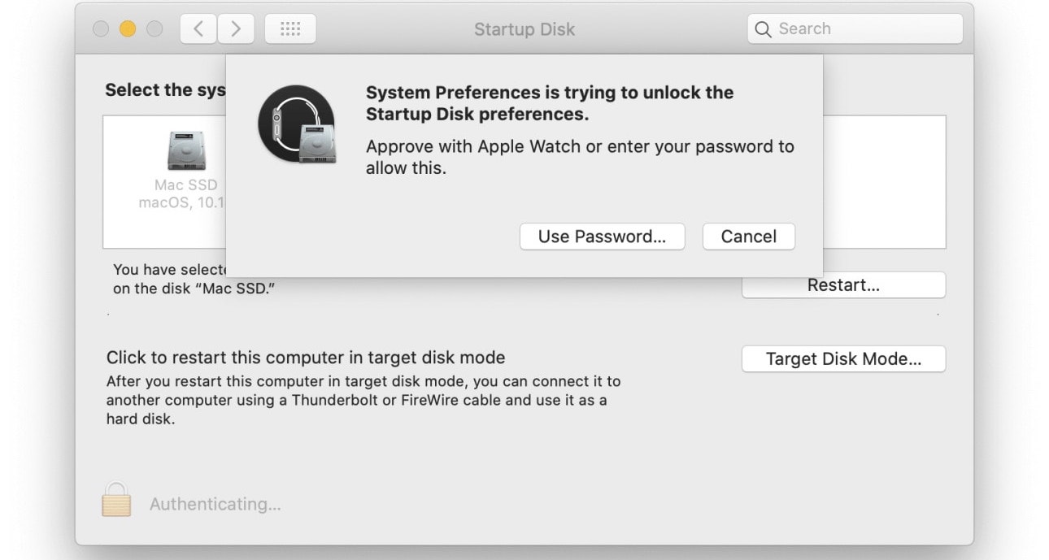Cancel the unlock authentication dialog
This screenshot has width=1049, height=560.
(749, 237)
